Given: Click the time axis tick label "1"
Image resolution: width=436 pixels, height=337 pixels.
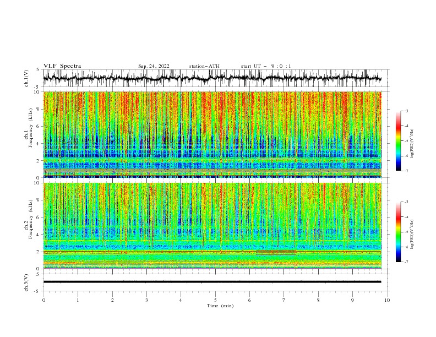Looking at the screenshot, I should tap(78, 300).
